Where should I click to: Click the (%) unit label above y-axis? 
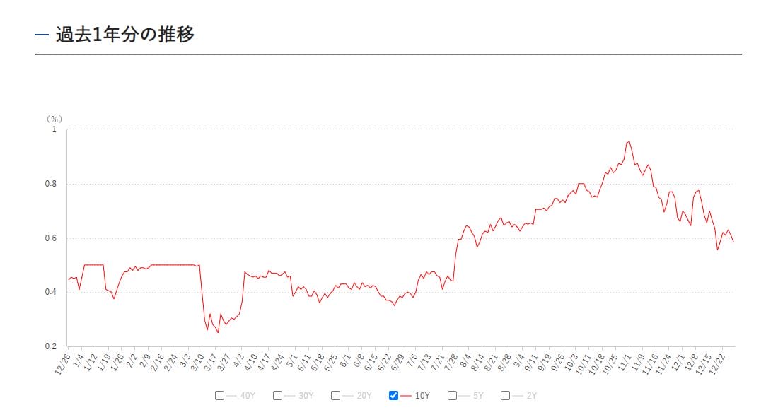tap(54, 119)
